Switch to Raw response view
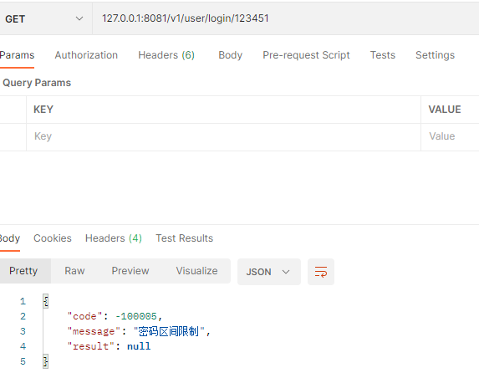The height and width of the screenshot is (373, 479). (x=74, y=271)
